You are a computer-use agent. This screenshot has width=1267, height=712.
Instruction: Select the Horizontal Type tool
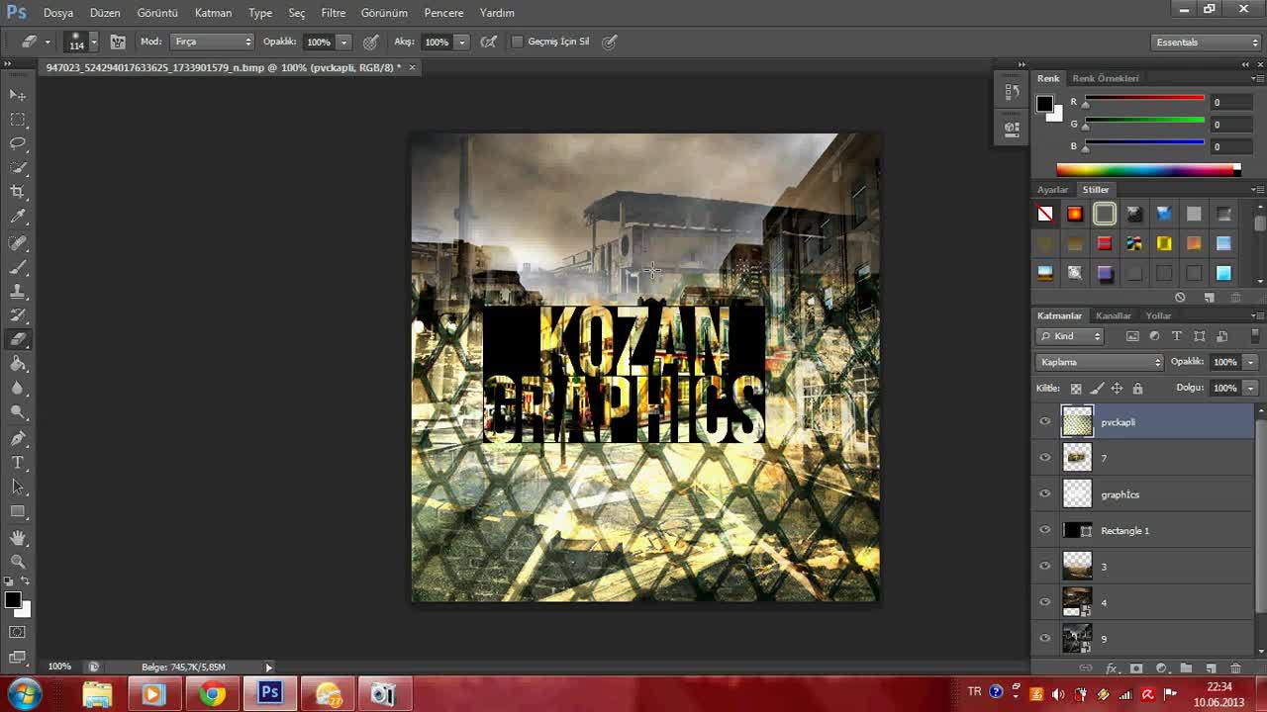click(18, 463)
